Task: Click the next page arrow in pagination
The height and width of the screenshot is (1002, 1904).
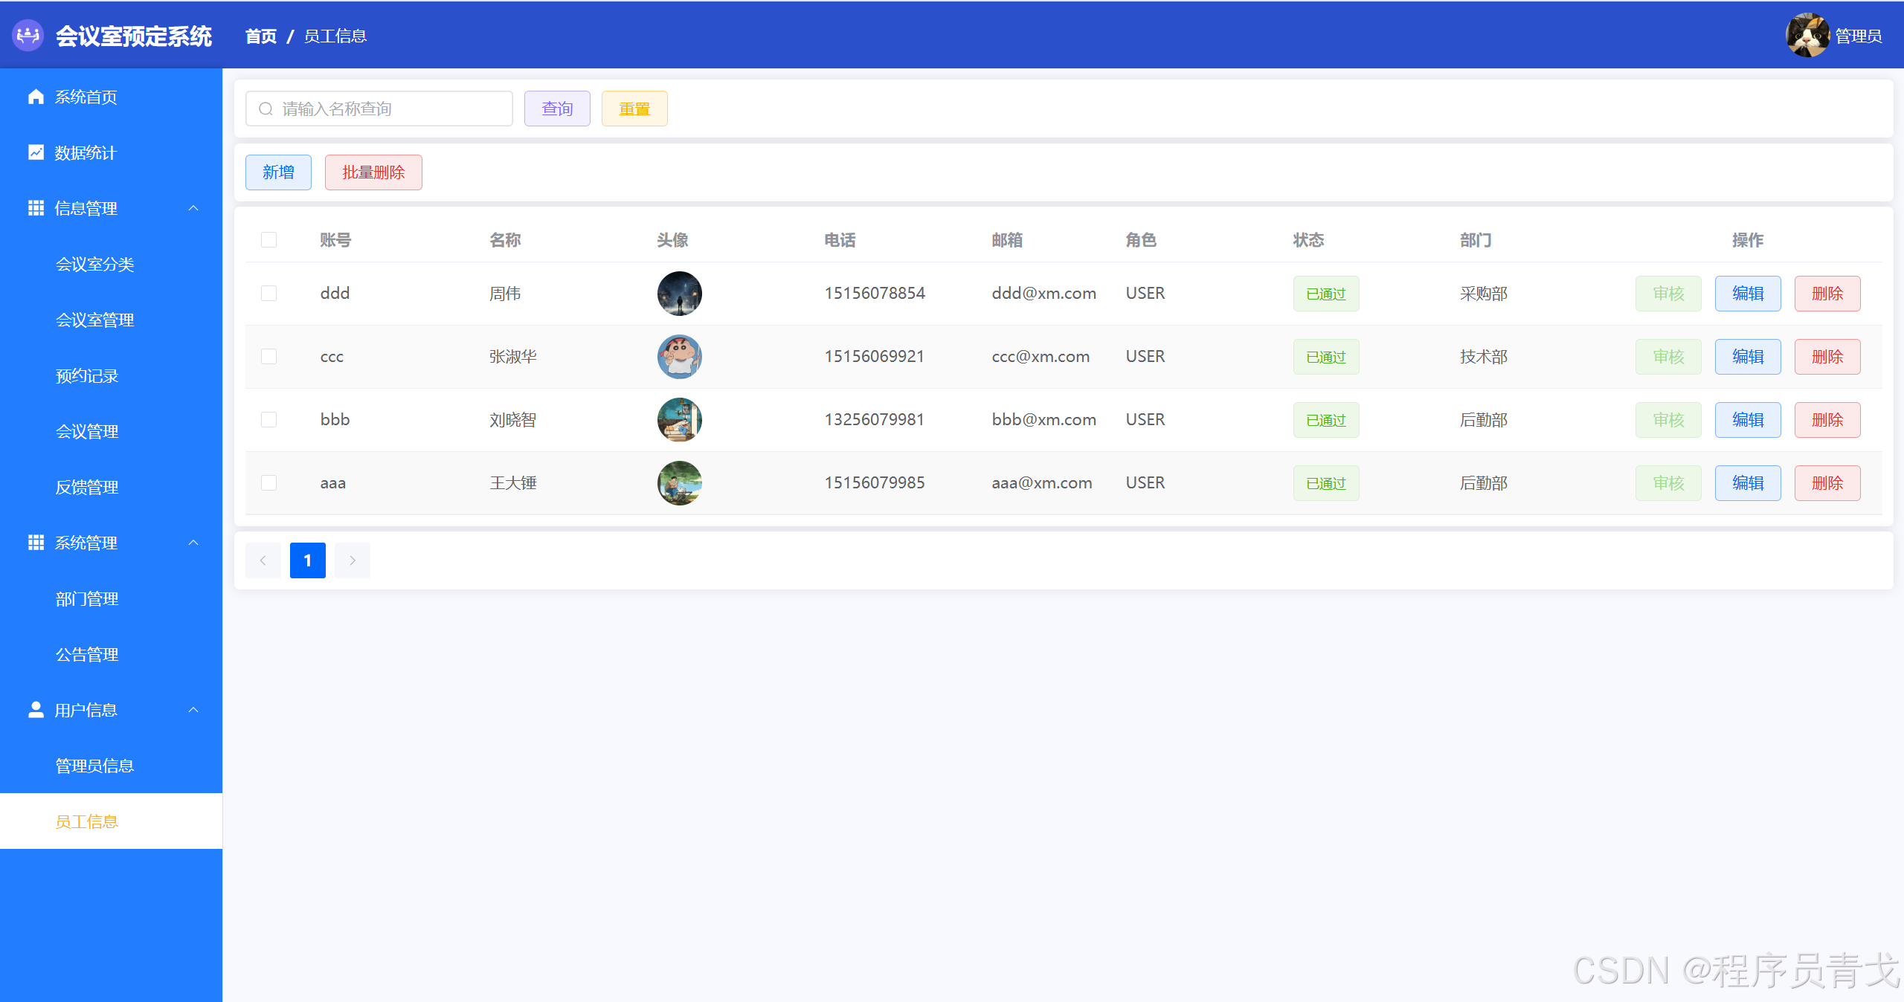Action: (x=353, y=560)
